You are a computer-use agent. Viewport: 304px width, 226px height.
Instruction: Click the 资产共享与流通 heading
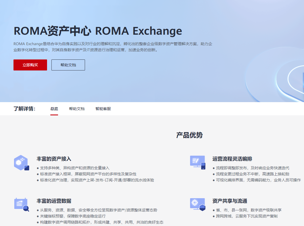230,201
